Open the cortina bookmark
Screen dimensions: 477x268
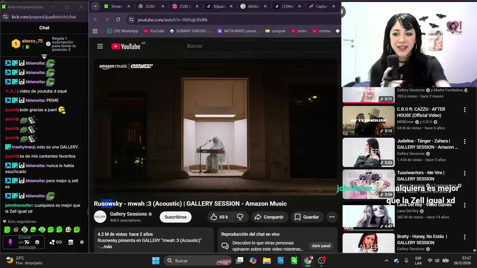tap(321, 31)
